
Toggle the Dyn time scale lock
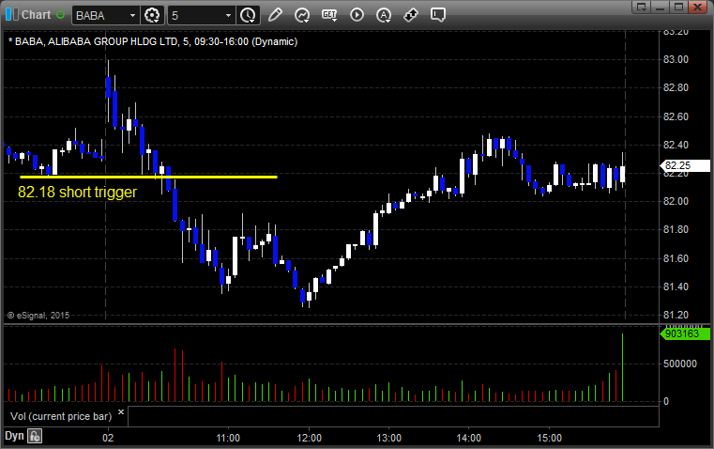[35, 436]
